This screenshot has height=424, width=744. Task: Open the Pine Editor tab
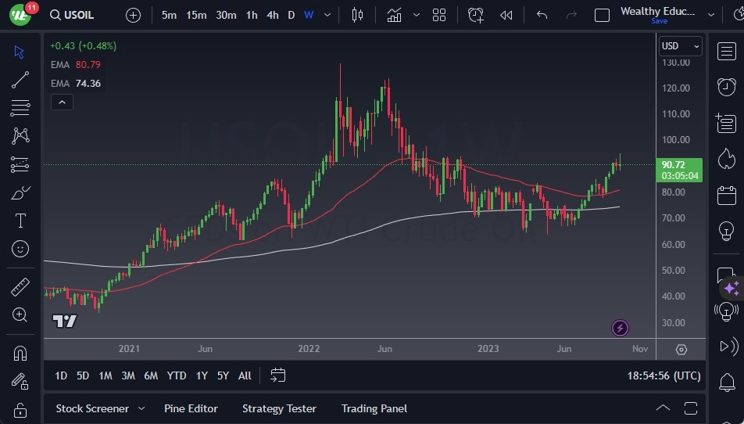coord(191,408)
